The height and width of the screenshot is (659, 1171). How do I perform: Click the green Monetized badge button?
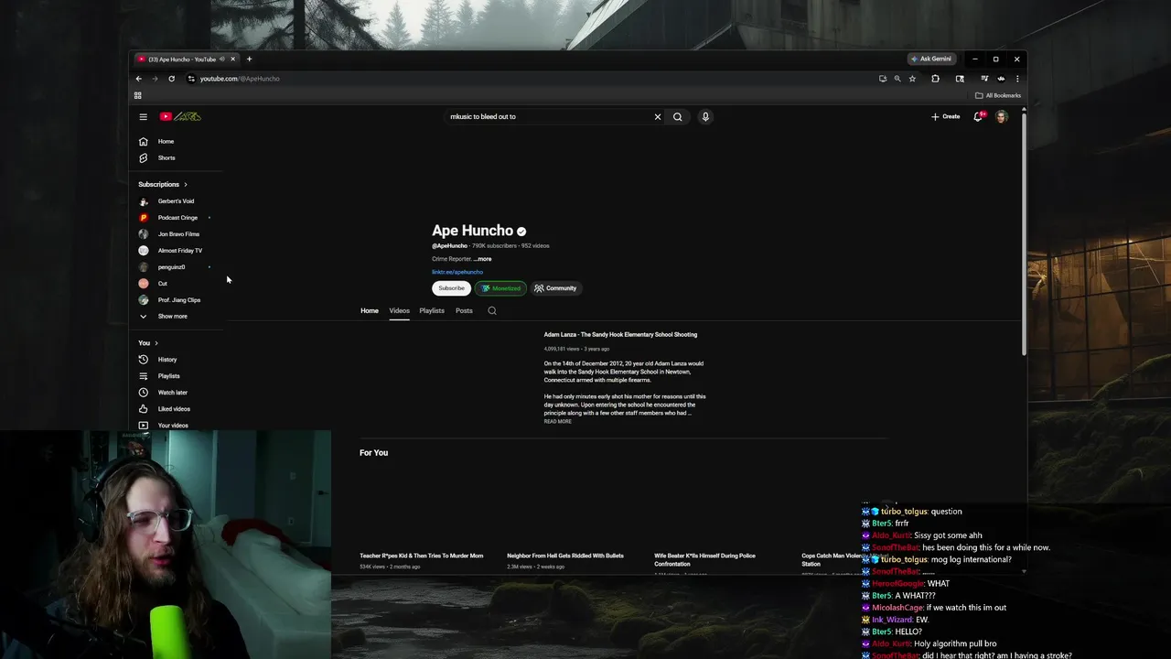click(500, 288)
